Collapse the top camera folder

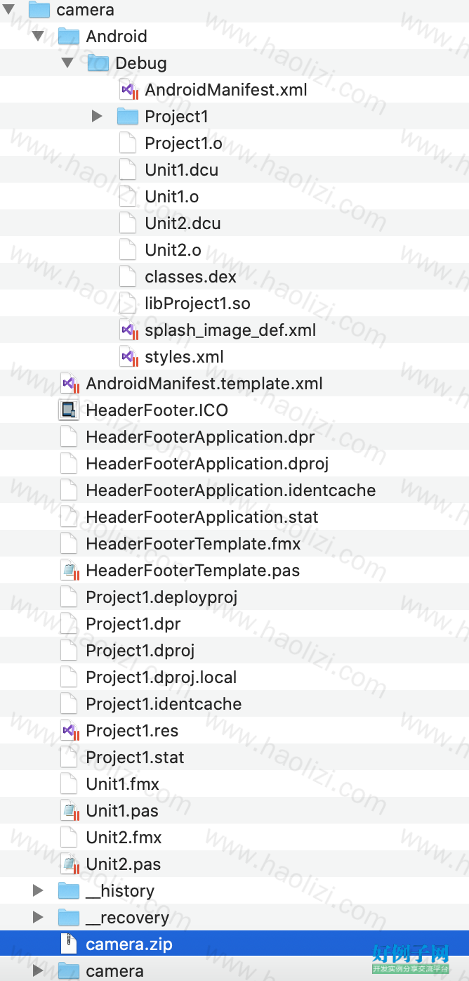pyautogui.click(x=8, y=10)
